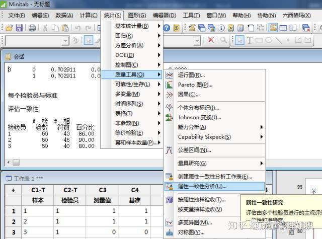Click the multi-vari chart icon beside 多变异图
The image size is (322, 239).
click(169, 222)
